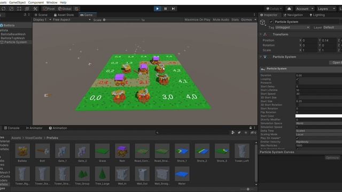Select the Rect tool in toolbar
This screenshot has height=192, width=342.
[19, 9]
